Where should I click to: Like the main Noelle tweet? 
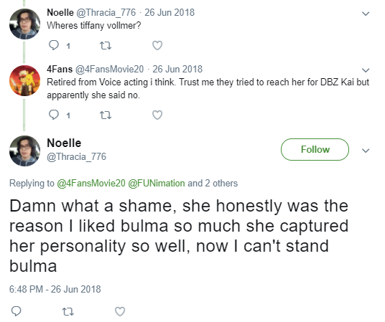[120, 312]
